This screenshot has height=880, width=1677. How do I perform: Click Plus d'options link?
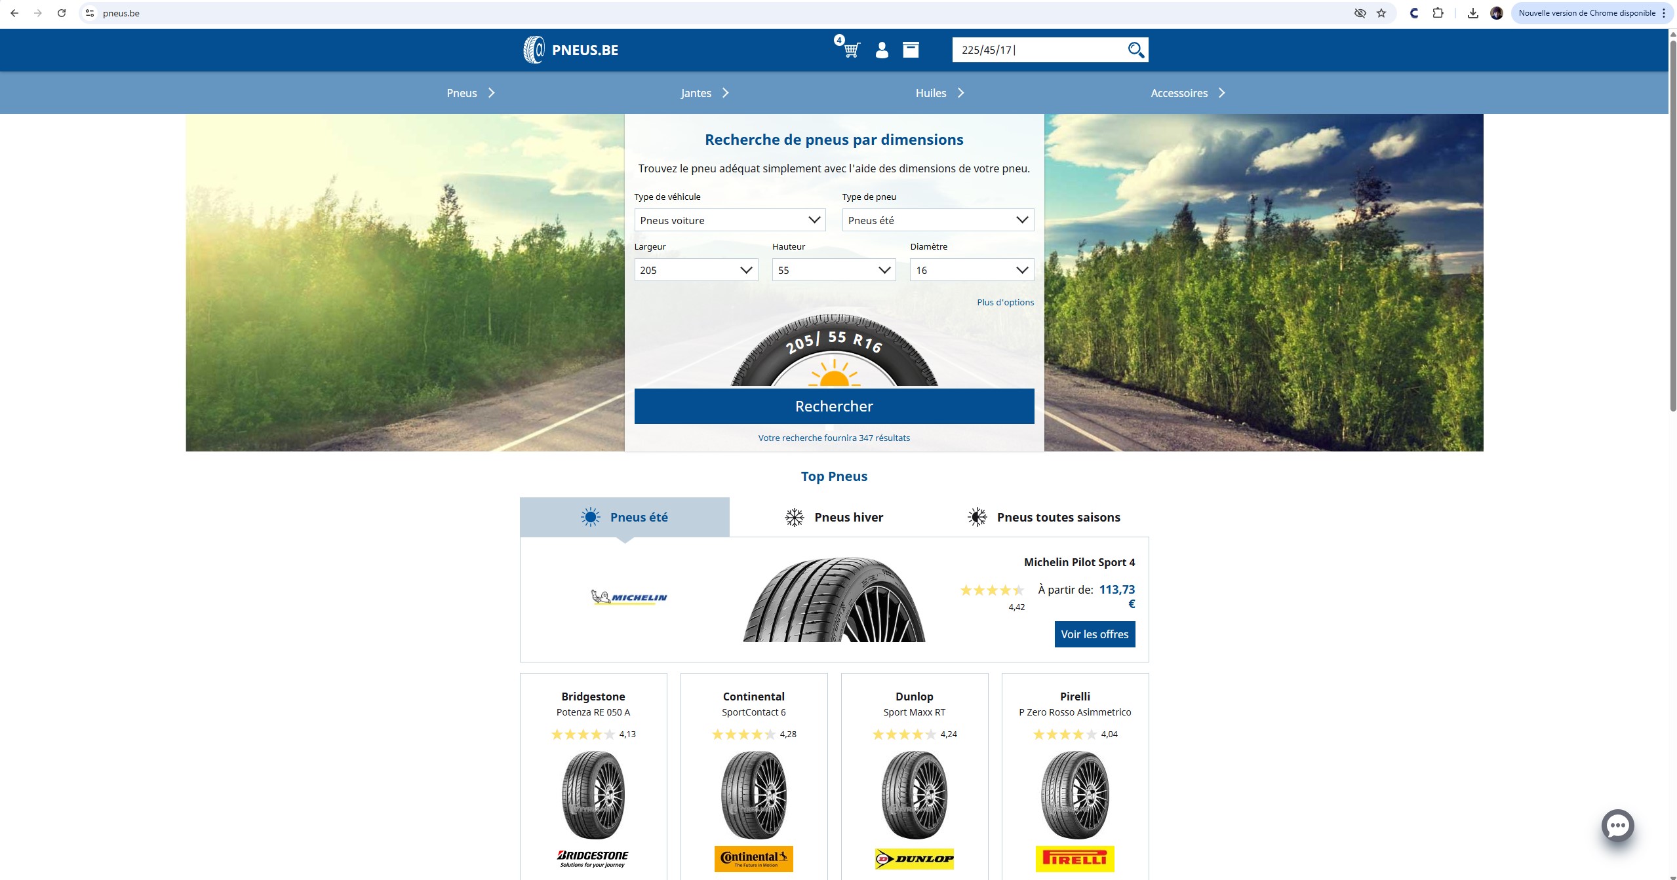(1005, 302)
